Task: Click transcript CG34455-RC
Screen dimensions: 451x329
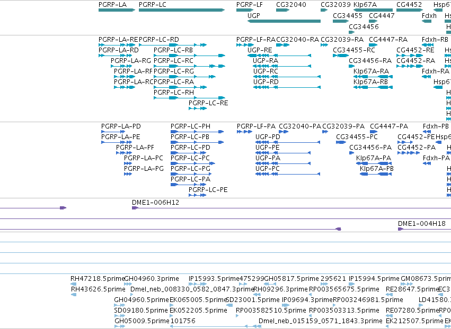Action: point(354,50)
